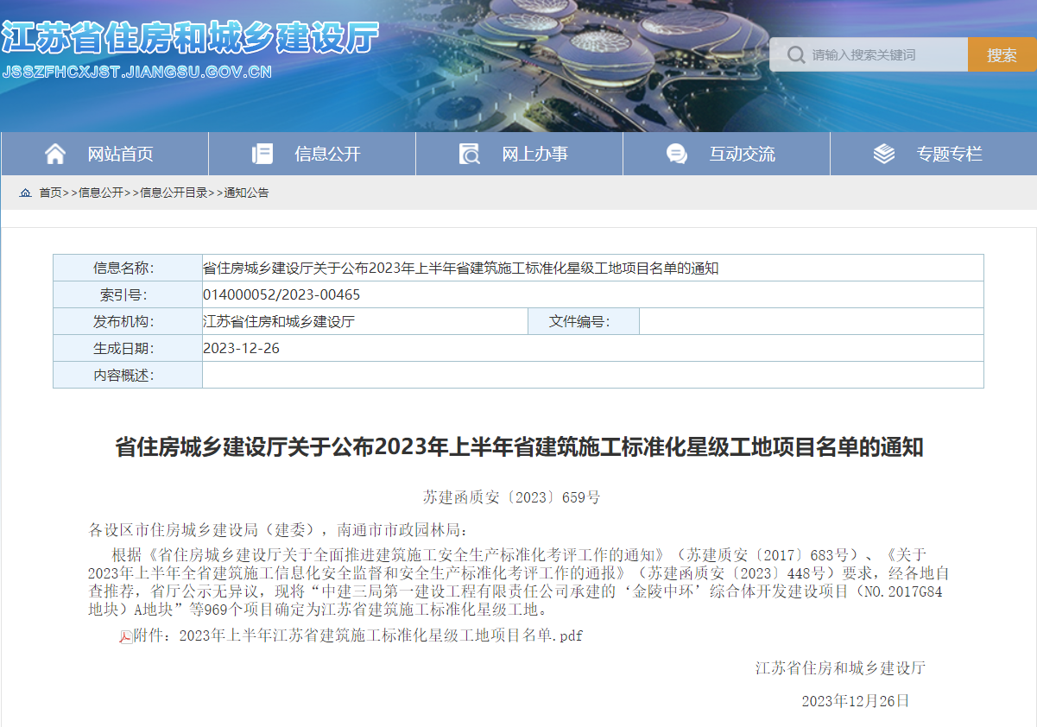Open the 专题专栏 navigation tab
This screenshot has height=727, width=1037.
click(949, 154)
